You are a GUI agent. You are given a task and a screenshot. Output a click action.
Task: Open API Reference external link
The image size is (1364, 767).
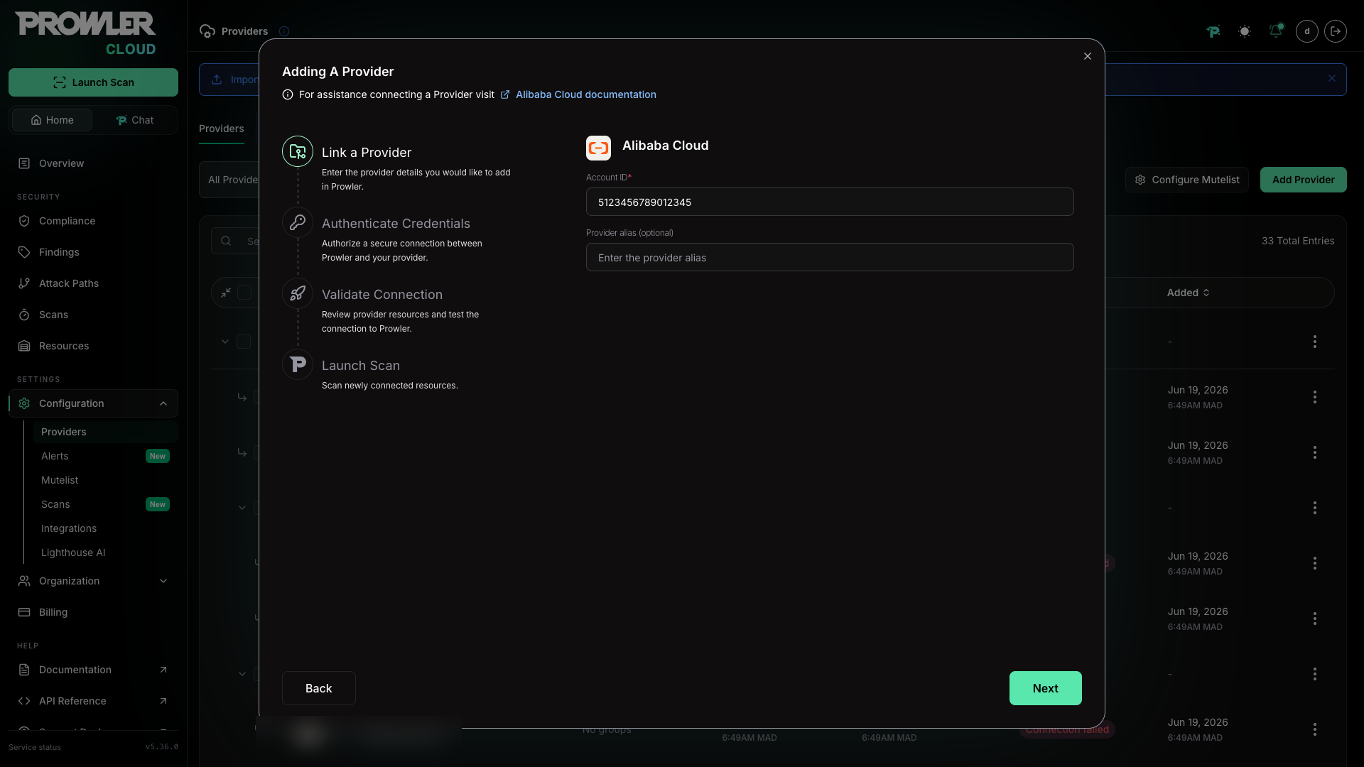point(93,701)
